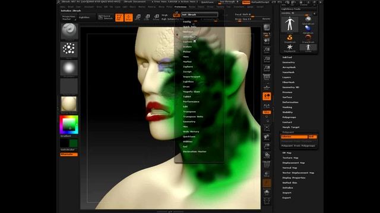Expand the Masking section

coord(287,107)
